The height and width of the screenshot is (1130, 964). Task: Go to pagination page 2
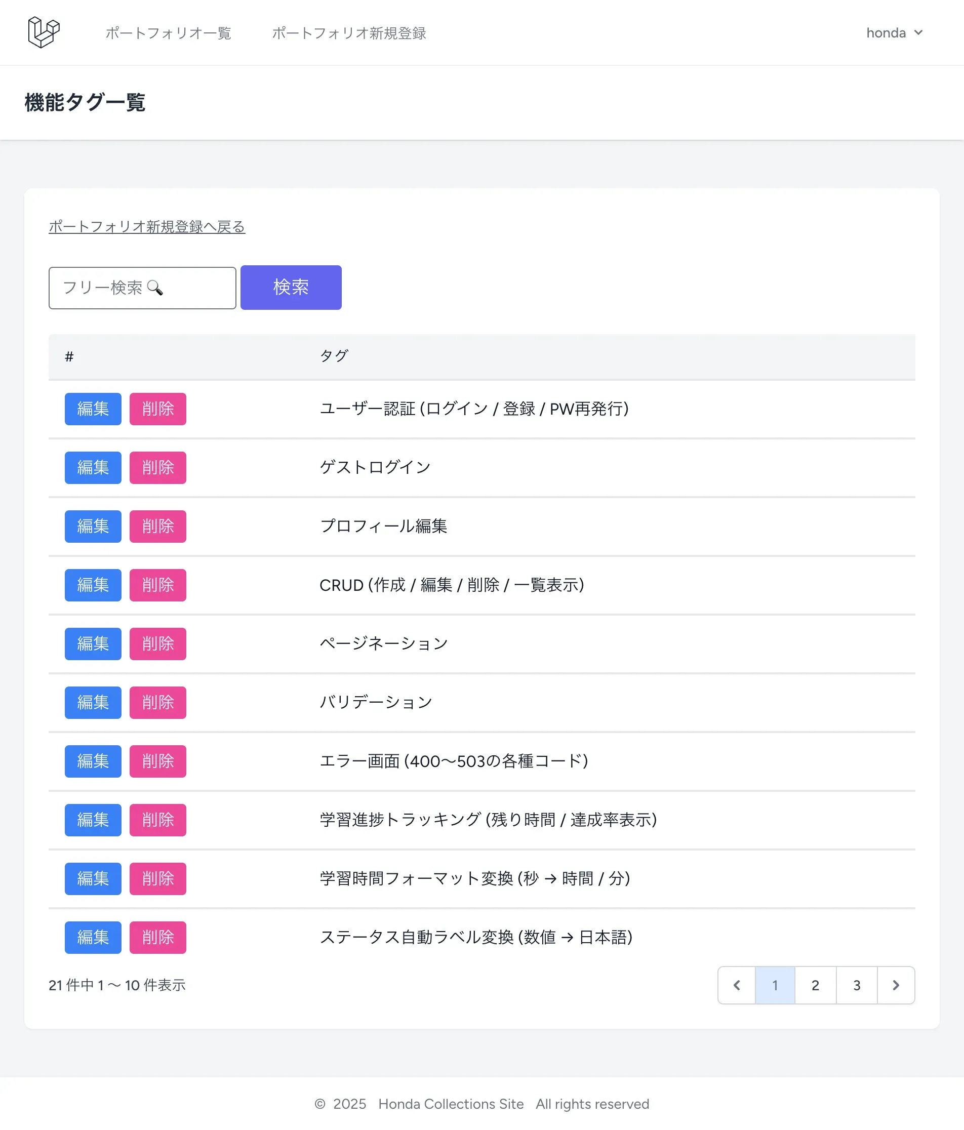[816, 985]
